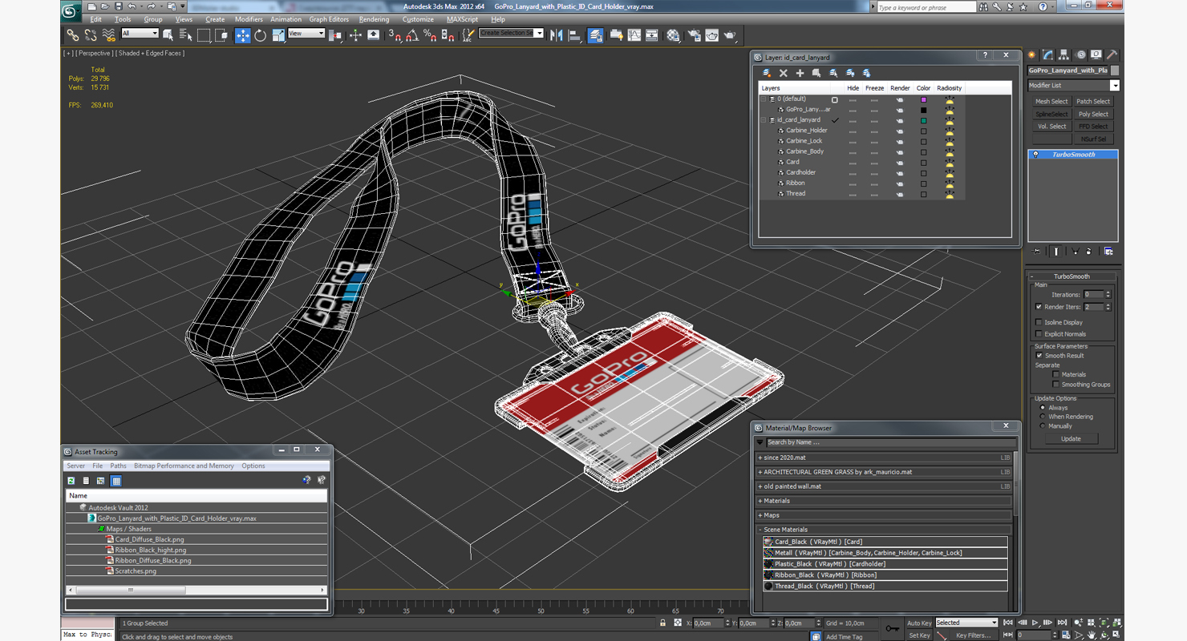Toggle Smooth Result checkbox
Image resolution: width=1187 pixels, height=641 pixels.
[1039, 356]
